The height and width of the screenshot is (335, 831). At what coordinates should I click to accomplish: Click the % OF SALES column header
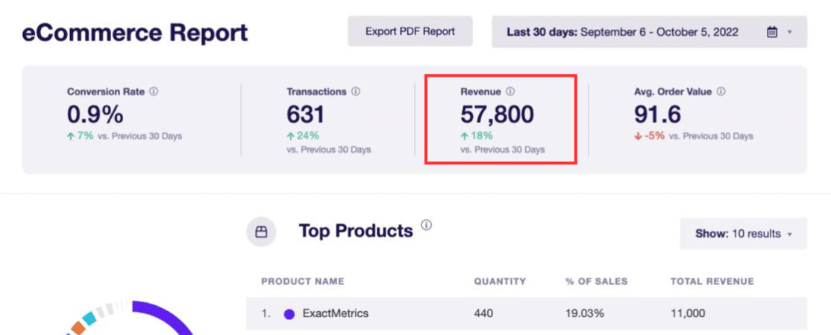click(x=596, y=281)
